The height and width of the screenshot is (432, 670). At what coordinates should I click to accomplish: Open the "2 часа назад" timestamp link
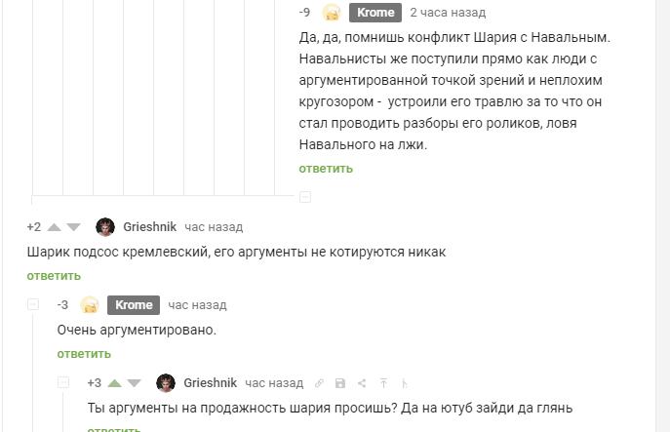point(447,13)
